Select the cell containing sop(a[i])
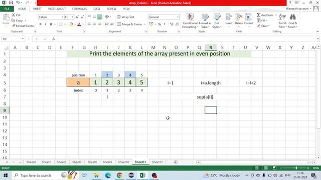 (x=205, y=97)
